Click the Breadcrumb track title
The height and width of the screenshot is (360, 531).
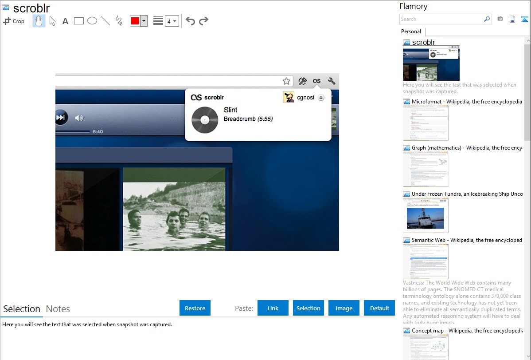240,119
